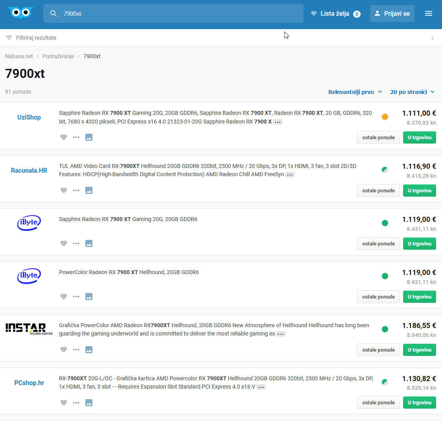
Task: Open more options for UziShop offer
Action: (x=76, y=137)
